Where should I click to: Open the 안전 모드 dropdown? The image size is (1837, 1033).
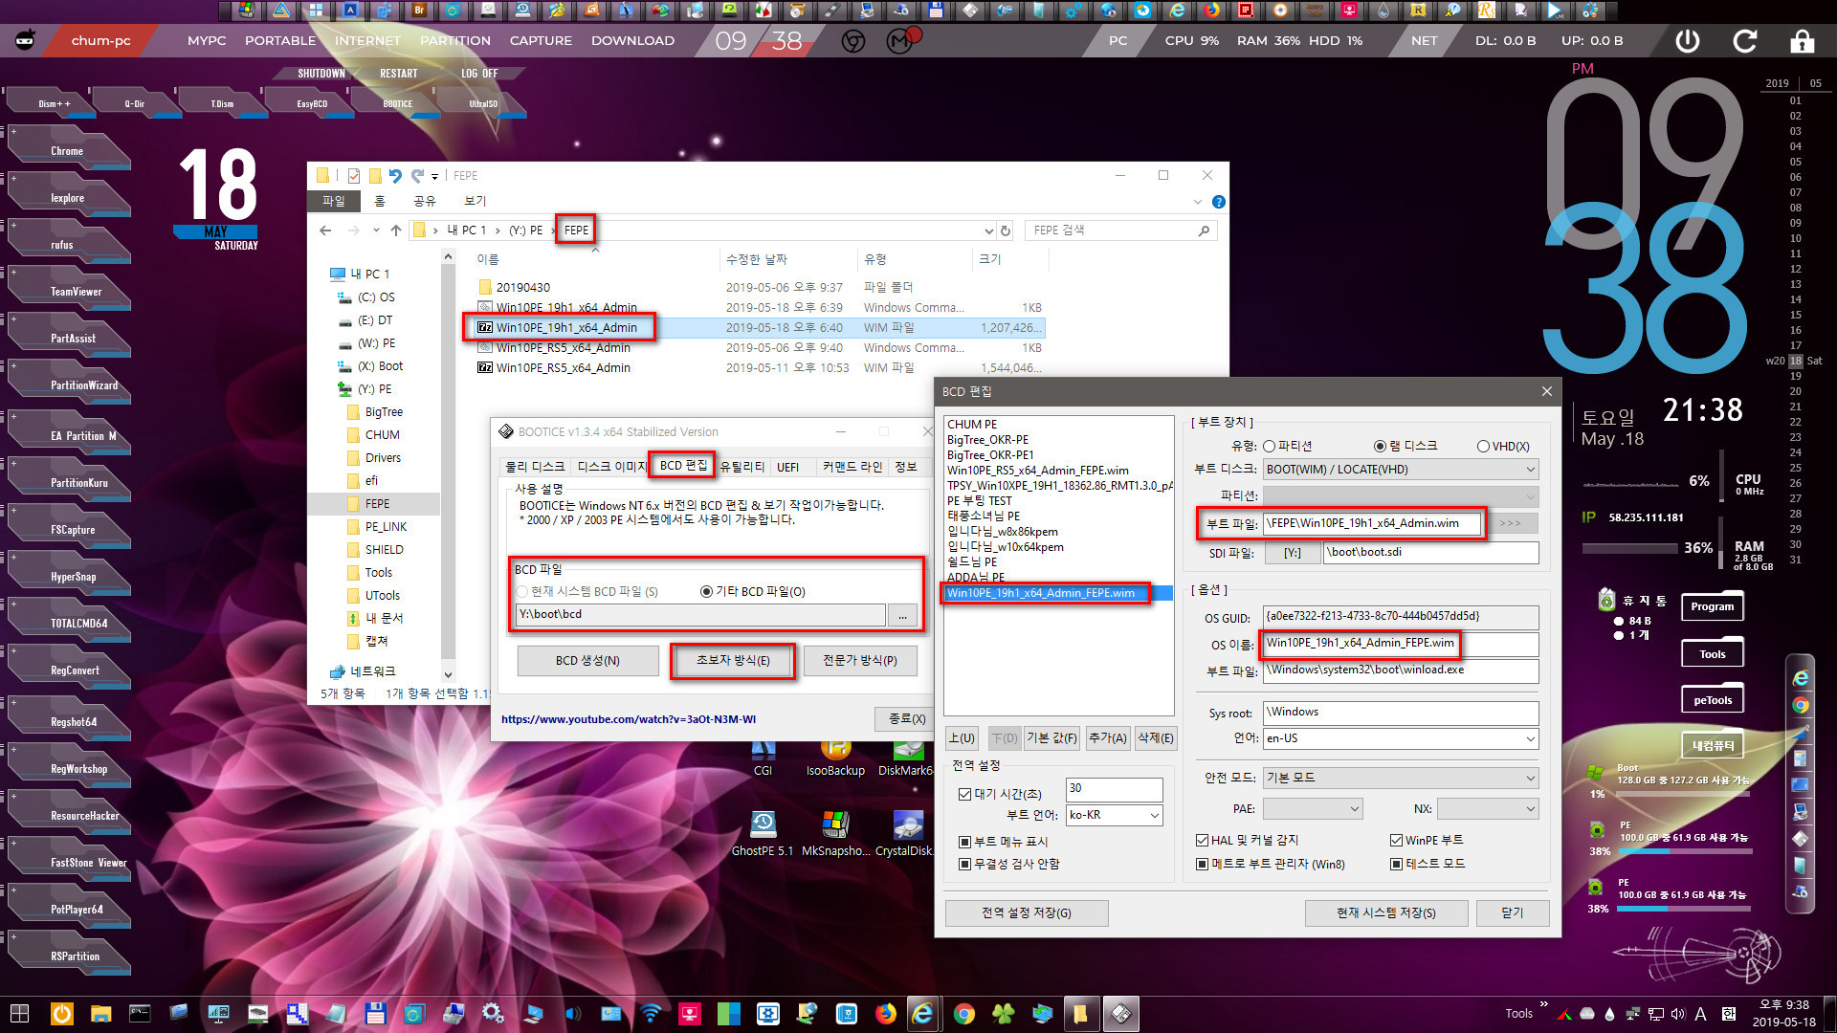[1401, 778]
